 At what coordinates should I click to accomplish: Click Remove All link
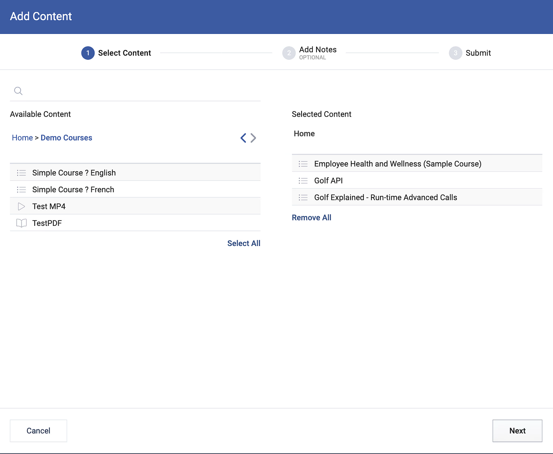tap(312, 218)
